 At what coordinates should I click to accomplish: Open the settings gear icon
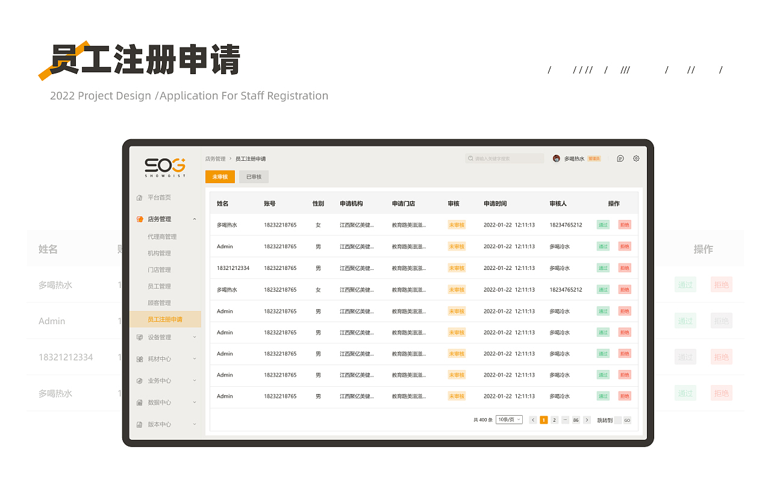pyautogui.click(x=636, y=158)
